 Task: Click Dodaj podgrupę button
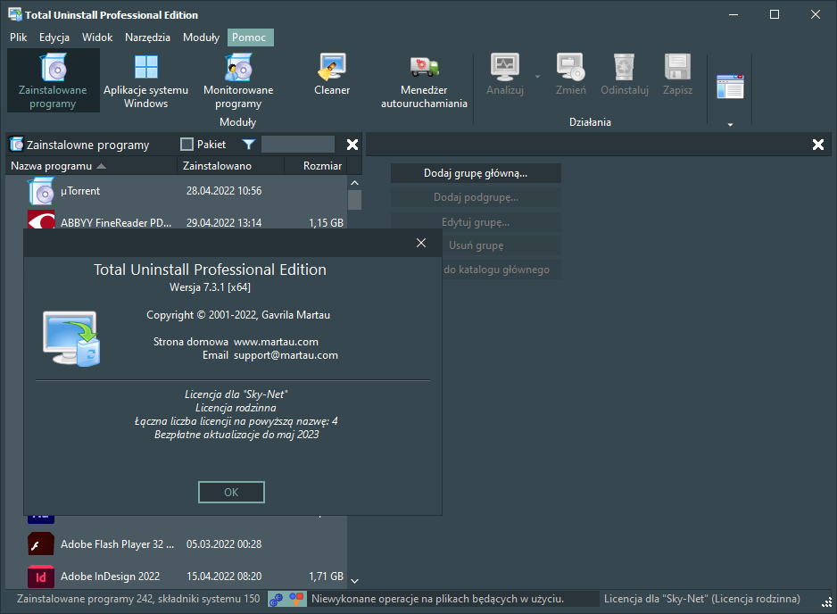click(x=476, y=197)
